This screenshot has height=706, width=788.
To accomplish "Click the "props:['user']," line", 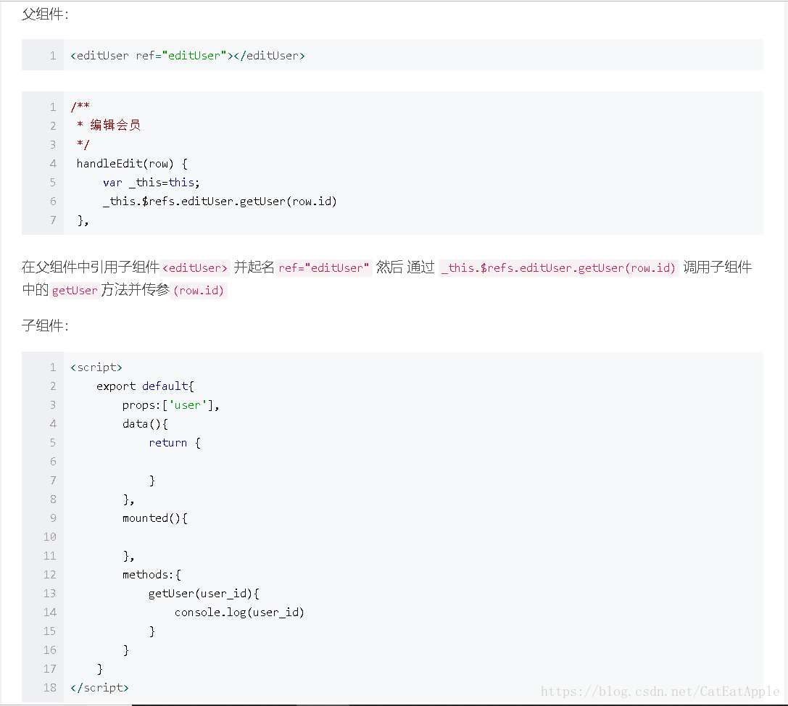I will coord(171,405).
